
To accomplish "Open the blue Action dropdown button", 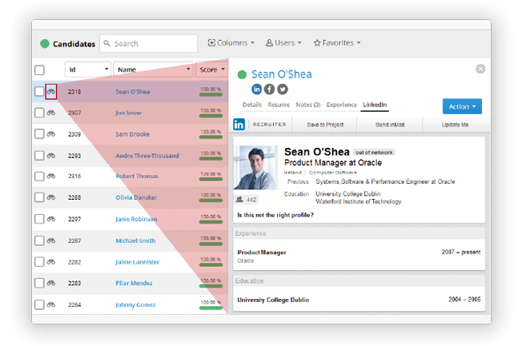I will [x=462, y=106].
